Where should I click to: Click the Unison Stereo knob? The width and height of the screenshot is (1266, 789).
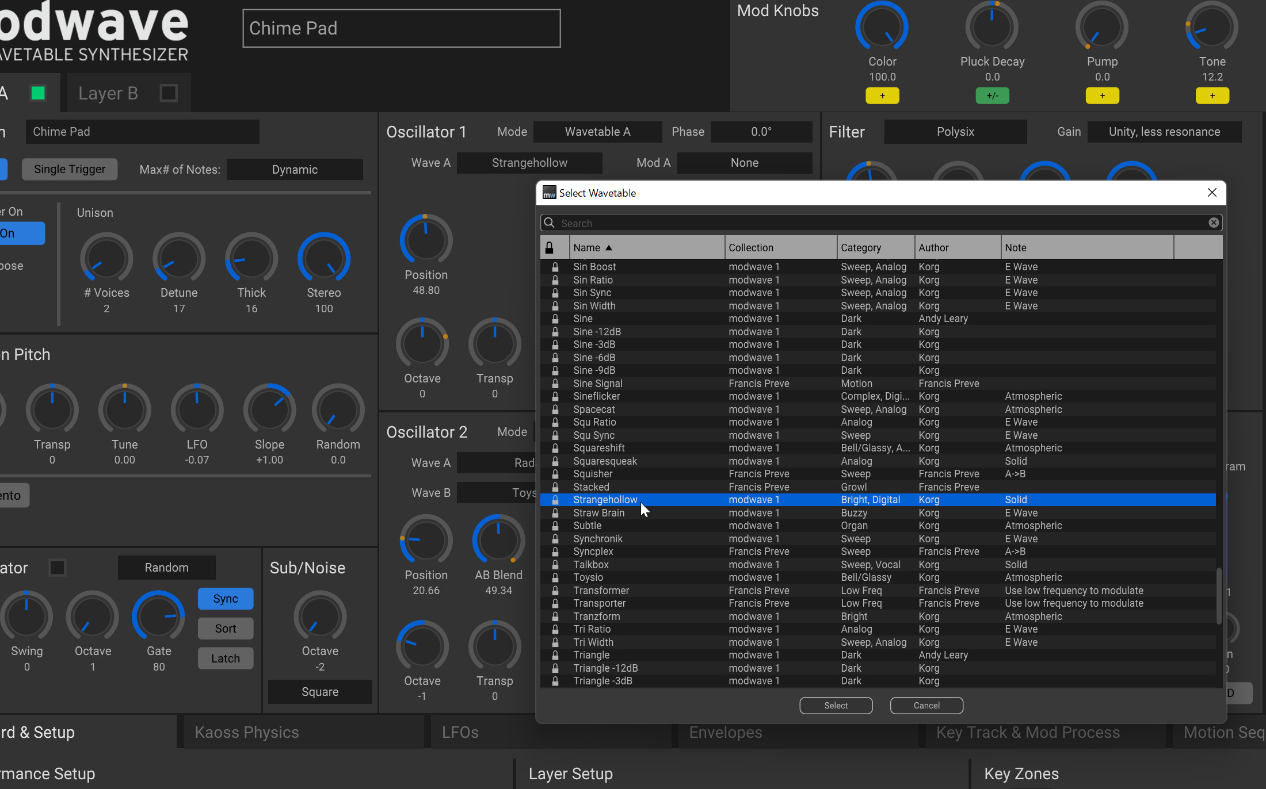tap(324, 259)
